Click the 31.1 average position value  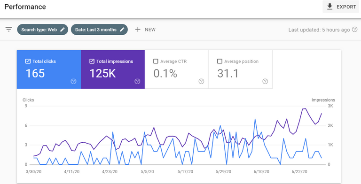228,73
